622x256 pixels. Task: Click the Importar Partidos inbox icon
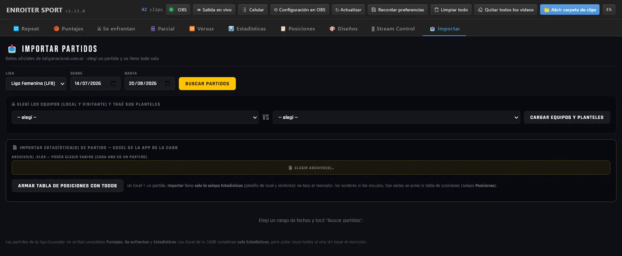pyautogui.click(x=12, y=49)
